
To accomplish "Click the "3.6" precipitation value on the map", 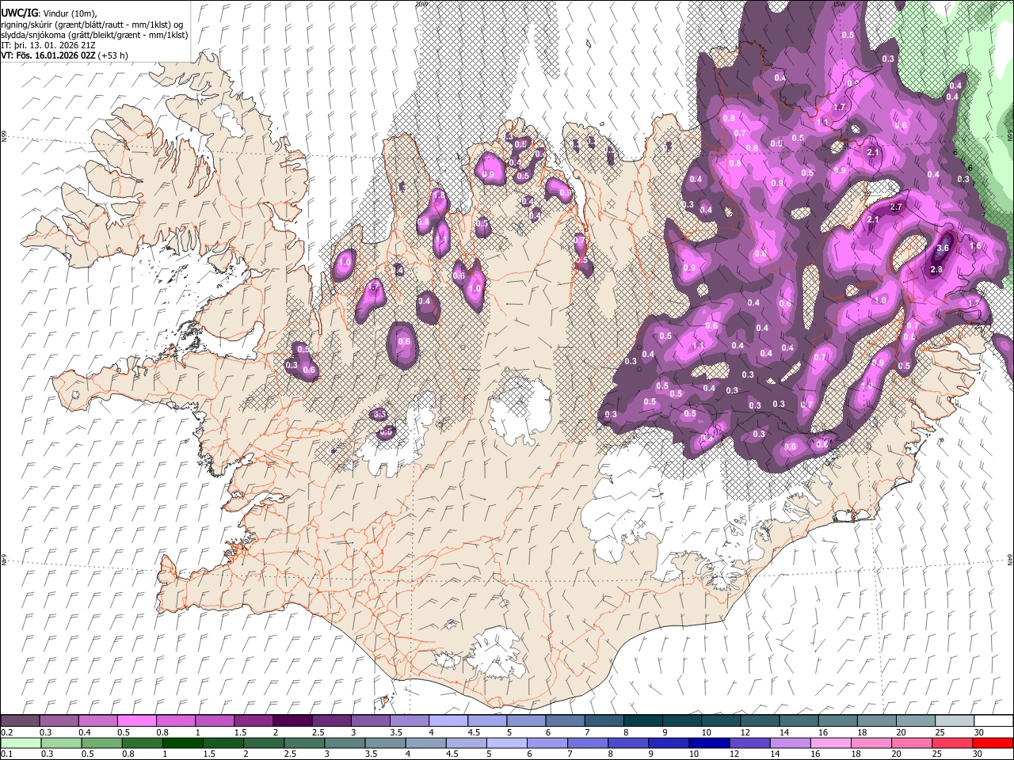I will click(x=943, y=248).
